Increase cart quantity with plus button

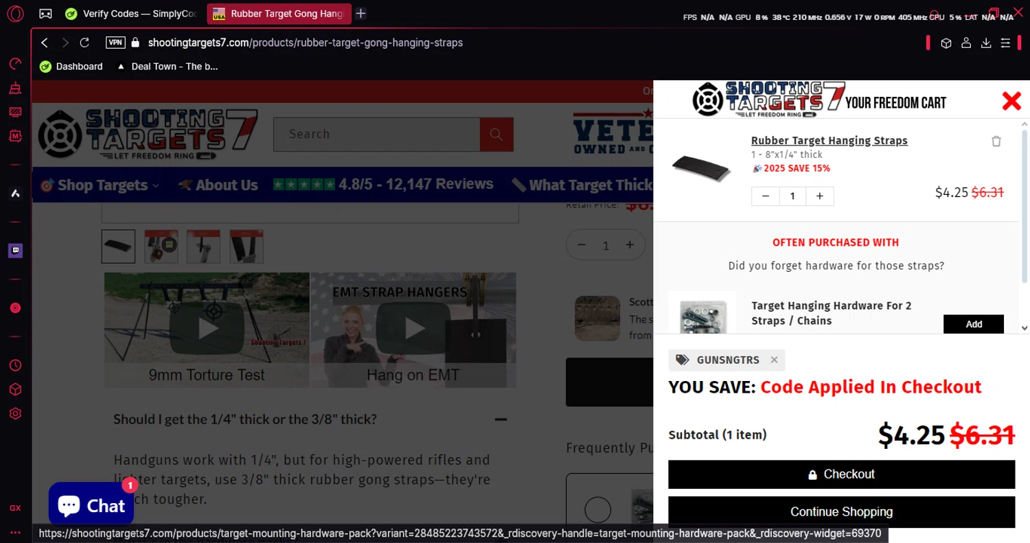(x=820, y=196)
